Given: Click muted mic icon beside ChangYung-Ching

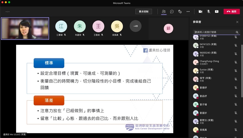Looking at the screenshot, I should (236, 62).
